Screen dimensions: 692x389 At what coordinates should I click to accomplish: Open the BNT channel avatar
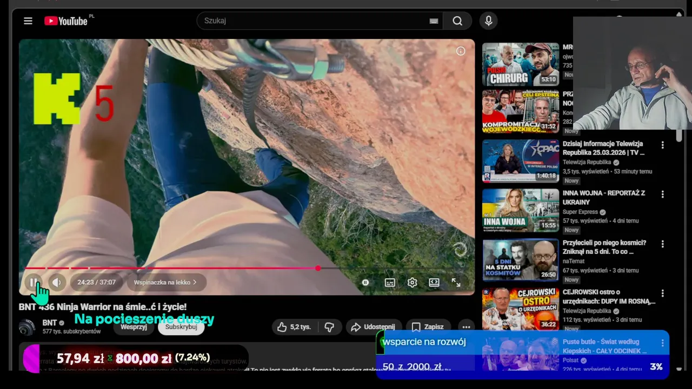(x=27, y=327)
